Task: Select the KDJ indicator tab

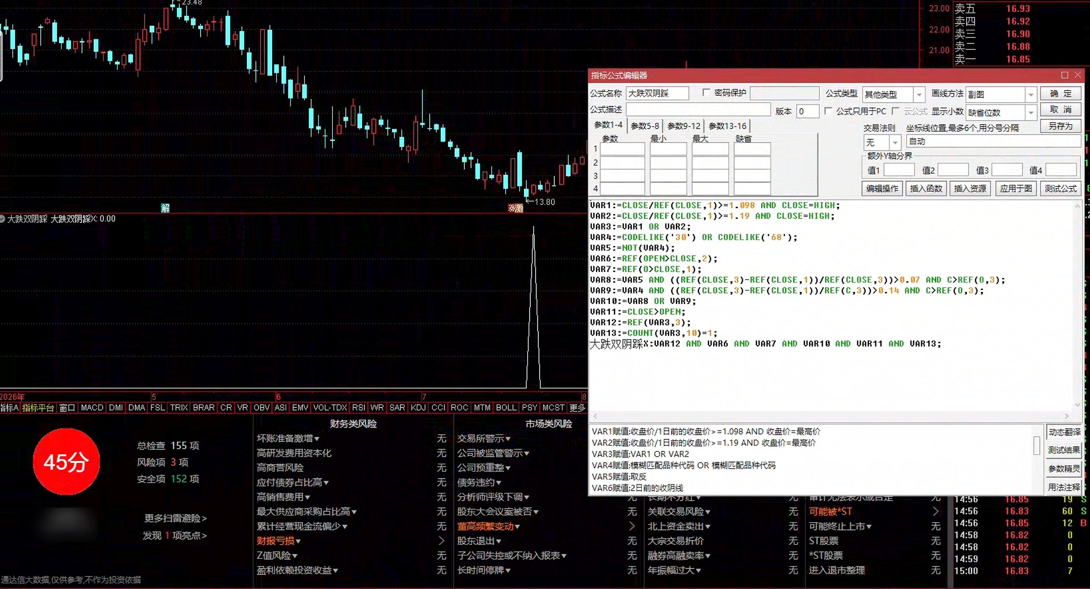Action: pyautogui.click(x=418, y=408)
